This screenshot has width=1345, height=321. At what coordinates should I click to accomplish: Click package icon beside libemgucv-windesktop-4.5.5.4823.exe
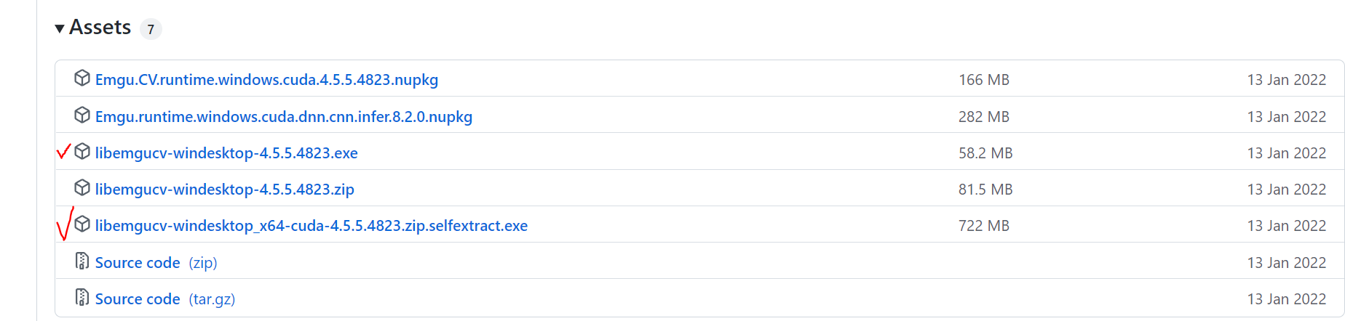pos(82,152)
